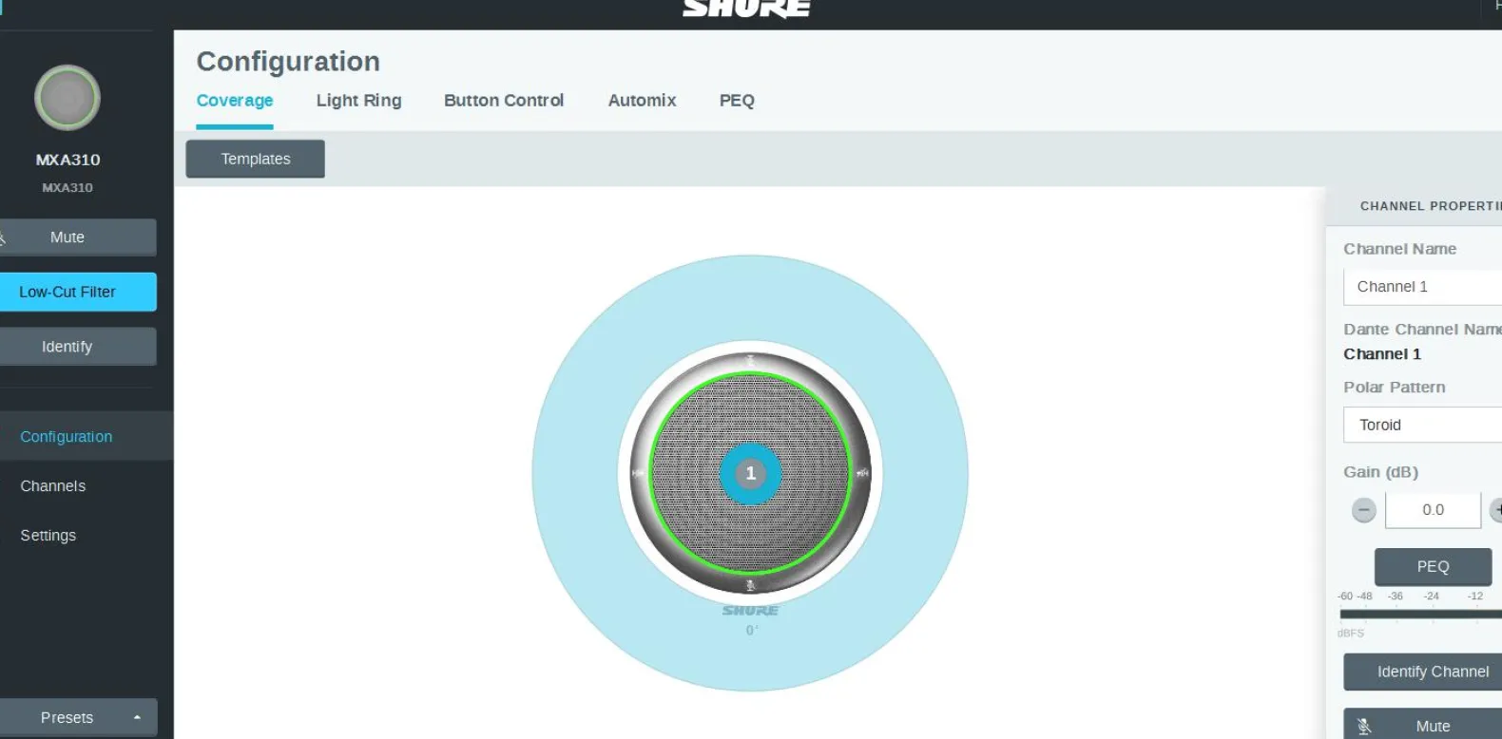Select channel 1 lobe marker on microphone
The width and height of the screenshot is (1502, 739).
coord(750,473)
